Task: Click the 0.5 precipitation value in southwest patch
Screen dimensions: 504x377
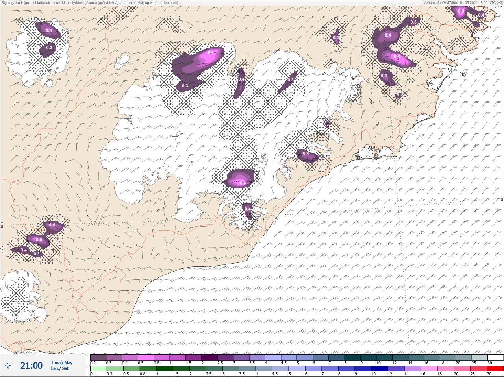Action: (x=39, y=240)
